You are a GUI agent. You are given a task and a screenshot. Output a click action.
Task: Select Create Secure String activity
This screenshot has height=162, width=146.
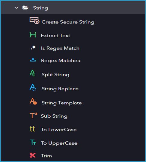(68, 22)
